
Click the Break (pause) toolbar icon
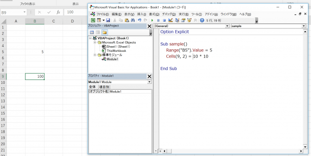[x=158, y=20]
